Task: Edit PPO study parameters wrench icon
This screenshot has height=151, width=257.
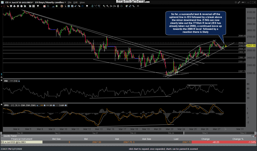Action: coord(37,105)
